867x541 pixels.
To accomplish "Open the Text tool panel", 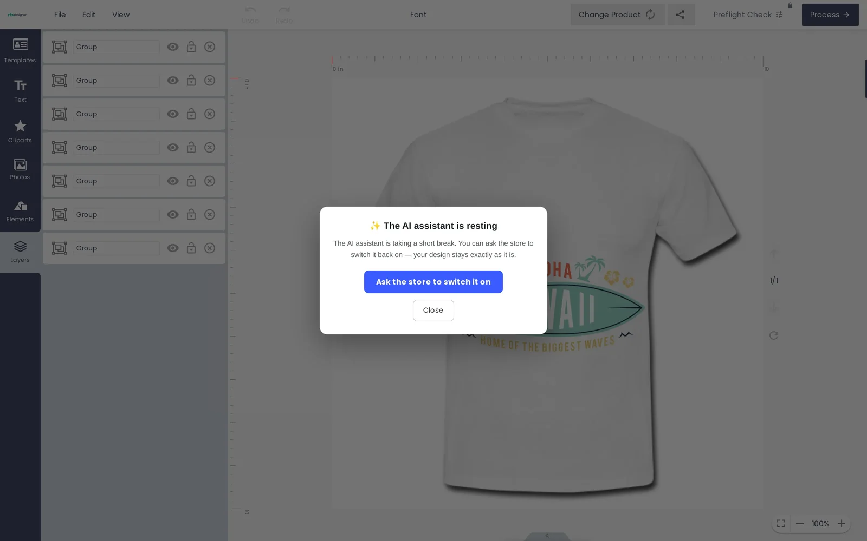I will point(20,91).
